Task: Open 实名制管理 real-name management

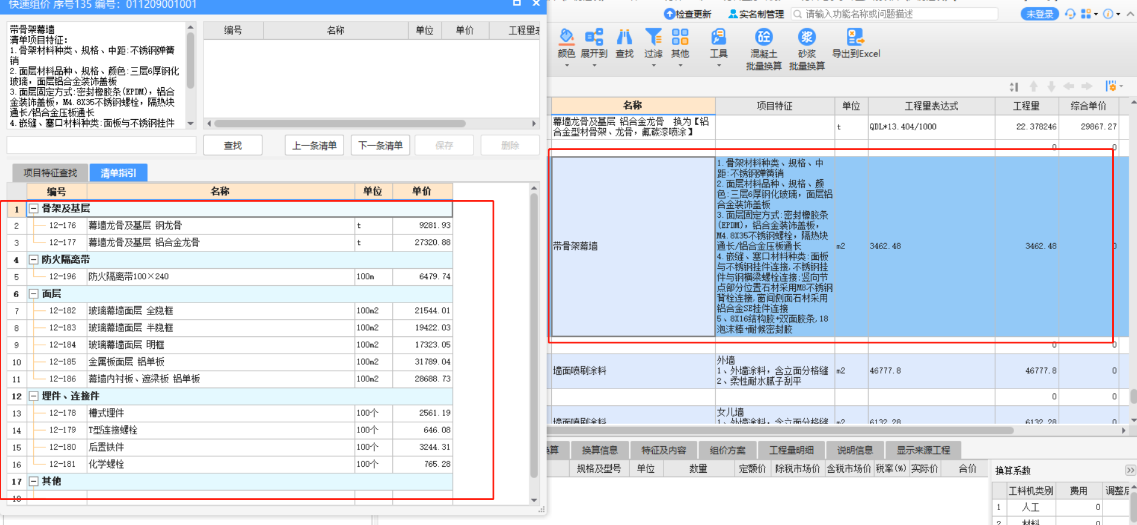Action: 756,14
